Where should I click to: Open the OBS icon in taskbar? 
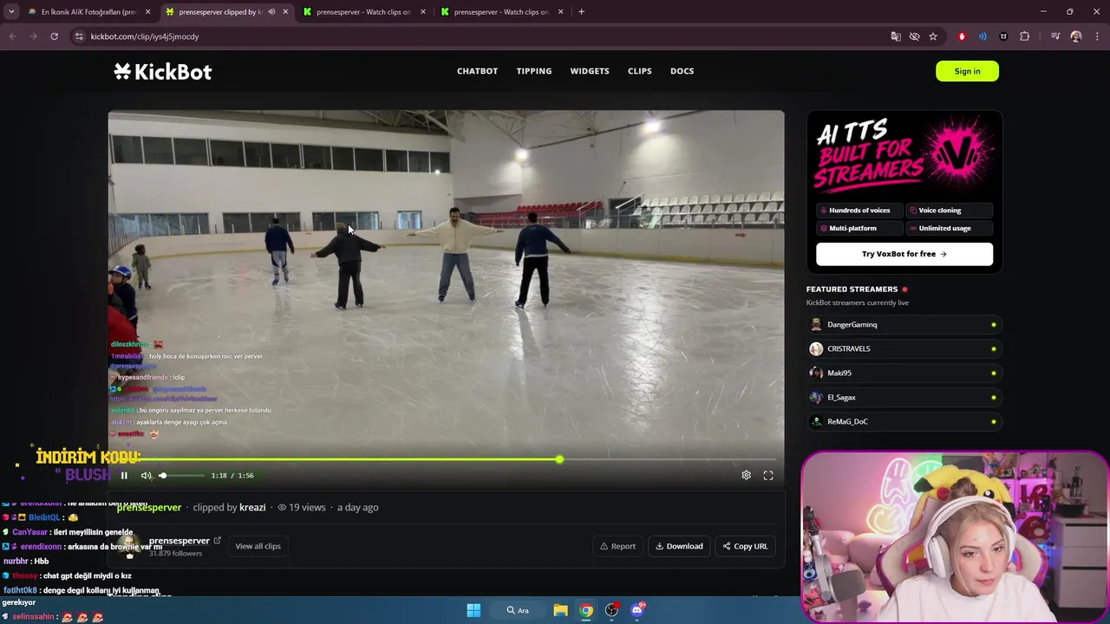point(612,610)
